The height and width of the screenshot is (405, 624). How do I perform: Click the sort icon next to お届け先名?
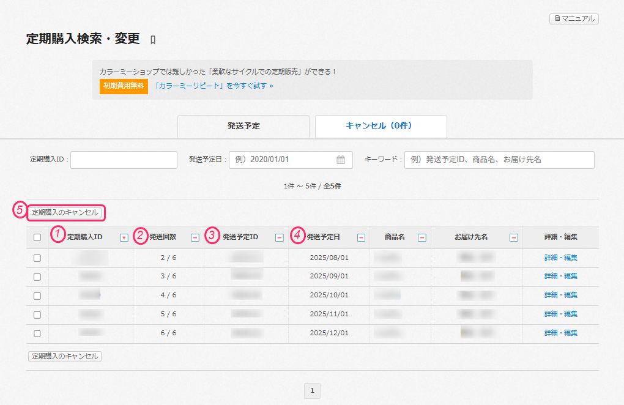514,237
